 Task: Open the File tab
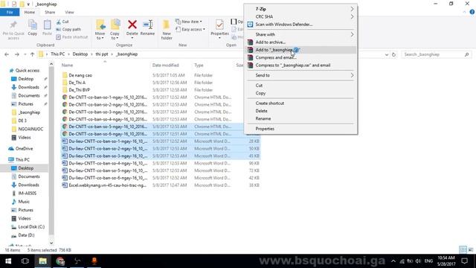coord(10,12)
